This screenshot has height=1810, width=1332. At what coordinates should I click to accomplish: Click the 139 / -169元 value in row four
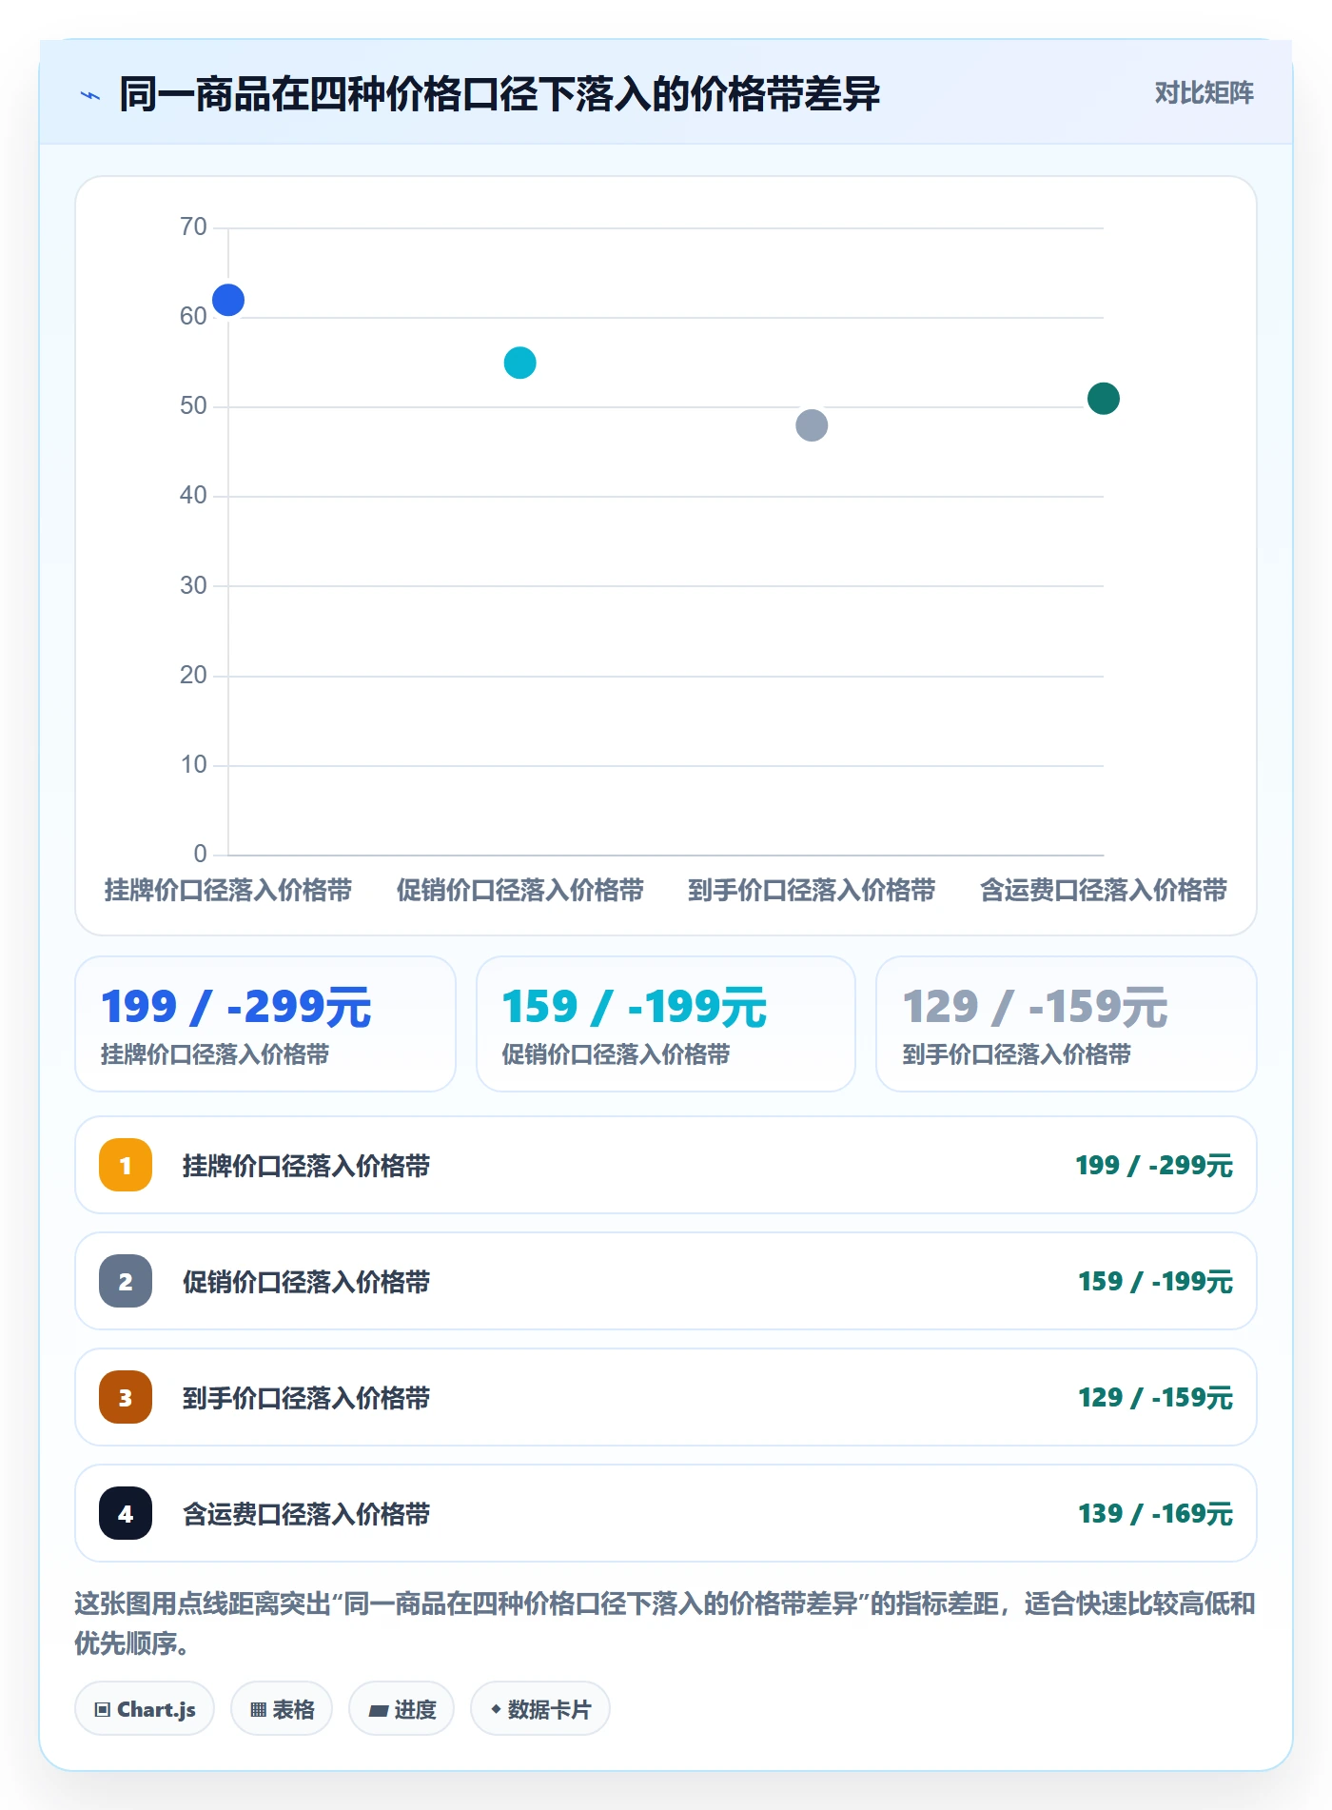coord(1155,1513)
